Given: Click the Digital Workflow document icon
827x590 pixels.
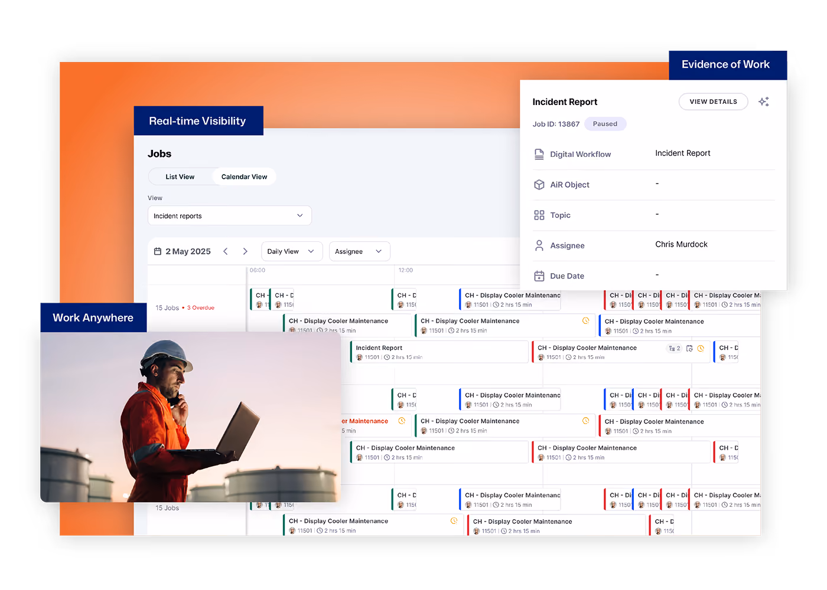Looking at the screenshot, I should coord(539,154).
